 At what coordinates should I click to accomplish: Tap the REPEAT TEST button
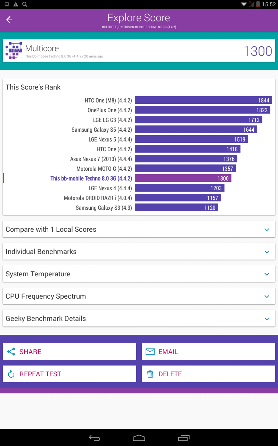coord(69,374)
